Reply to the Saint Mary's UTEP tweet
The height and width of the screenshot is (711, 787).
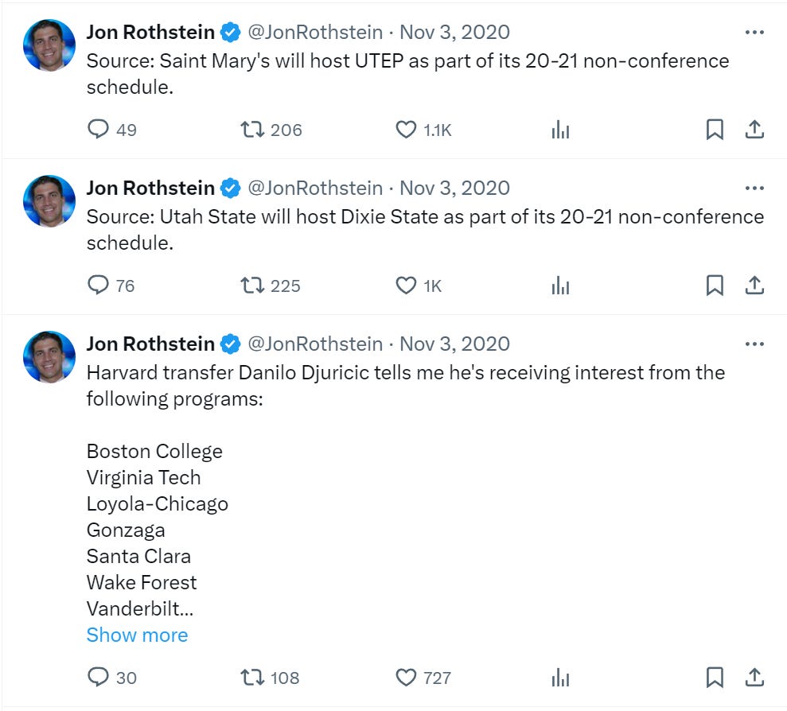coord(99,128)
